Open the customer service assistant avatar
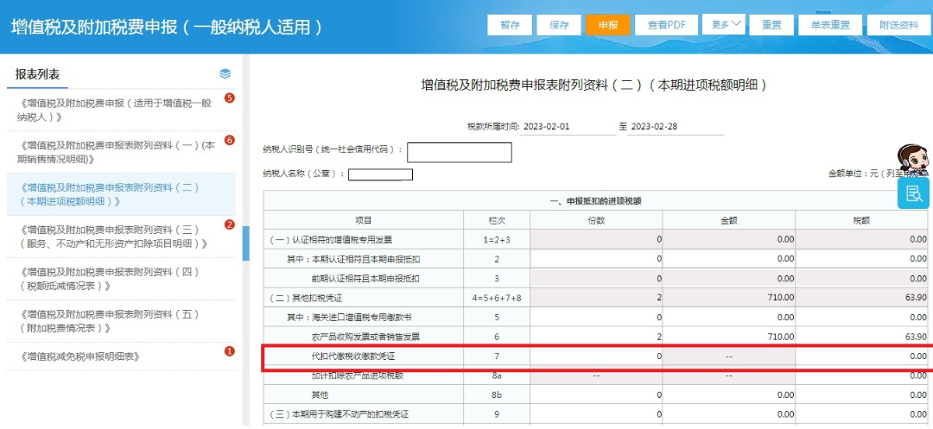 pyautogui.click(x=912, y=159)
